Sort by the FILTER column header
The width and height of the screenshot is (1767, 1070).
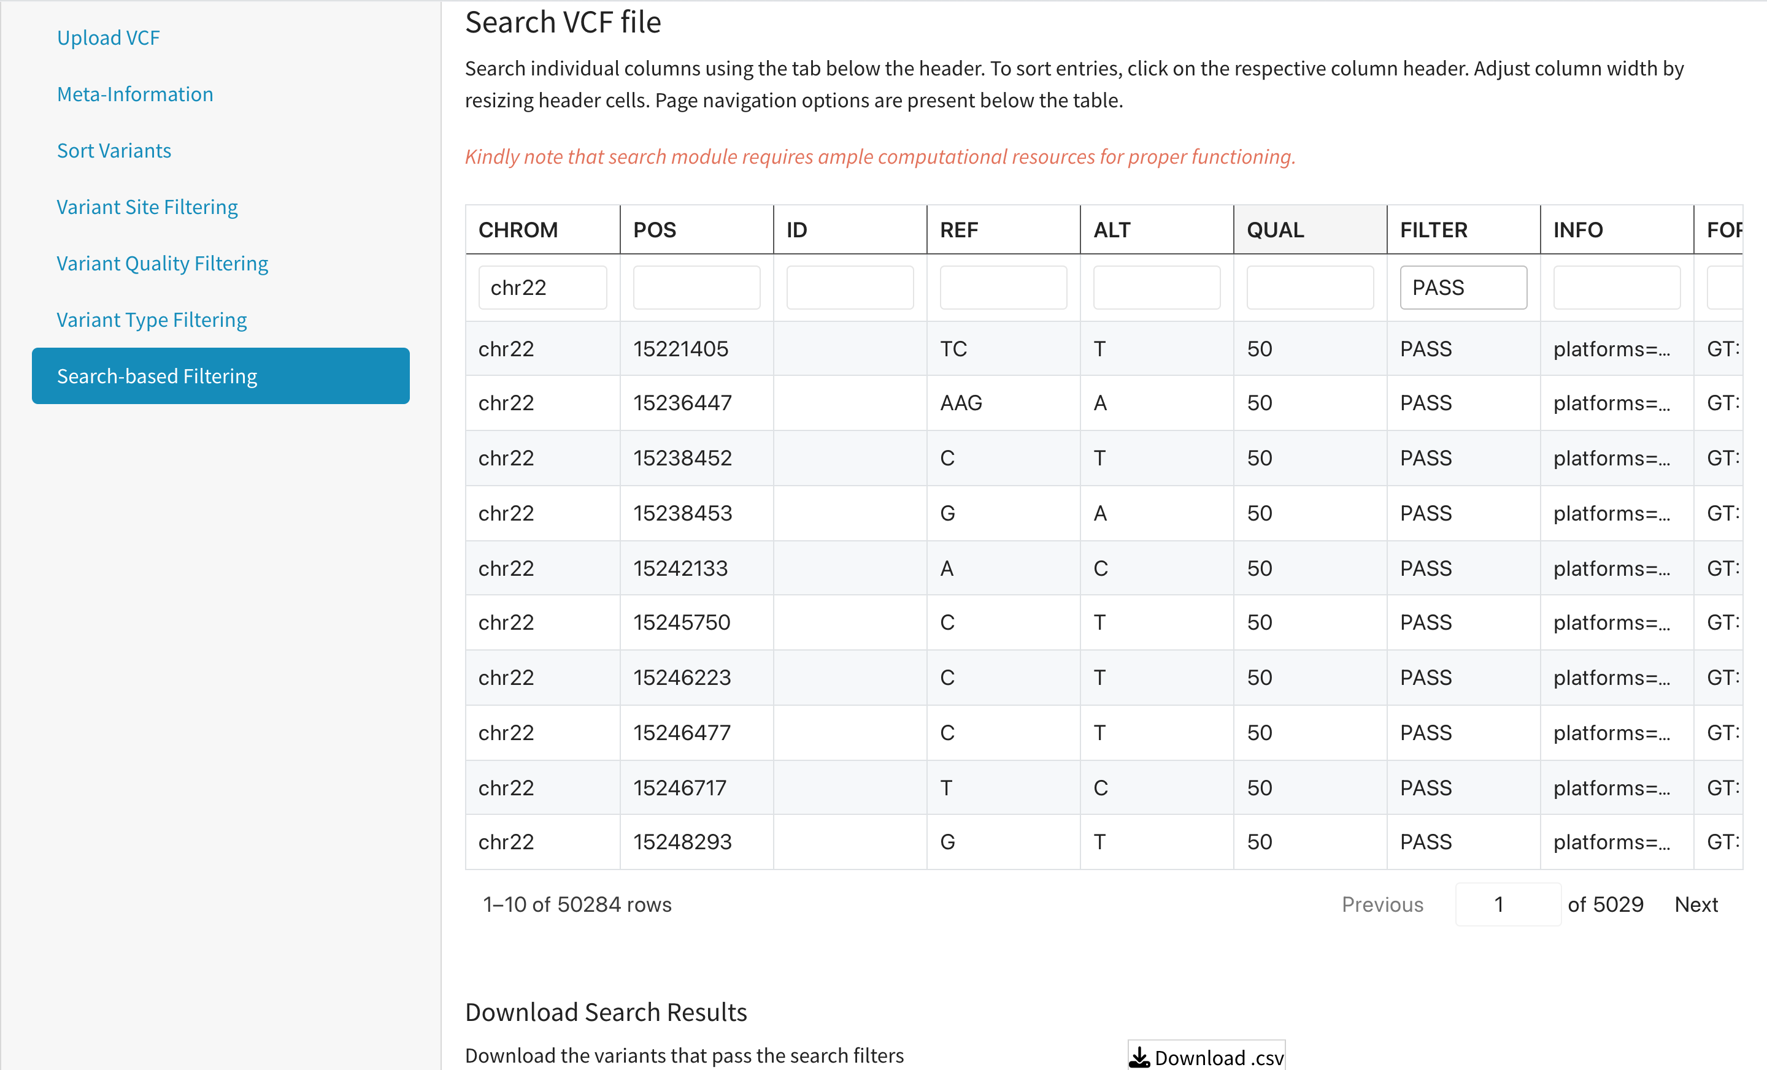pyautogui.click(x=1464, y=230)
